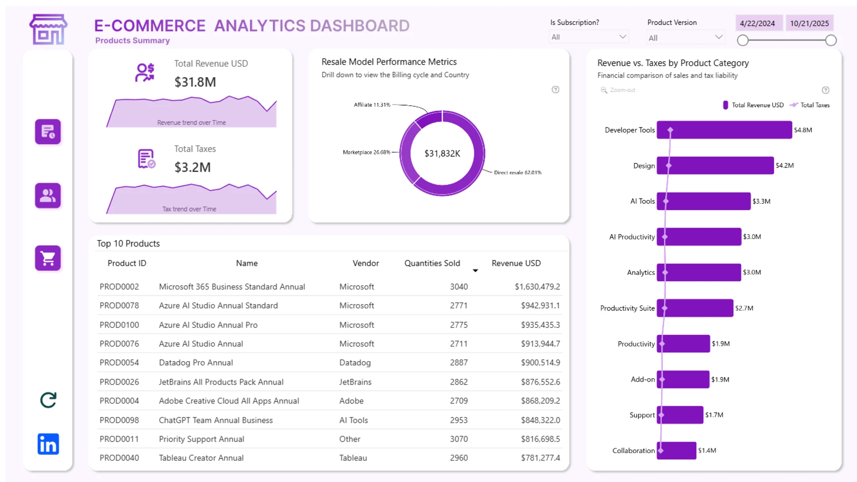The width and height of the screenshot is (857, 482).
Task: Sort table by Product ID column
Action: [x=127, y=263]
